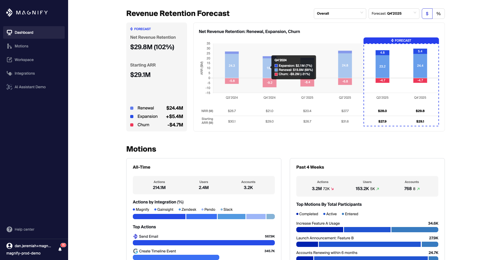Open the Forecast Q4'2025 dropdown
Viewport: 503px width, 260px height.
[393, 14]
